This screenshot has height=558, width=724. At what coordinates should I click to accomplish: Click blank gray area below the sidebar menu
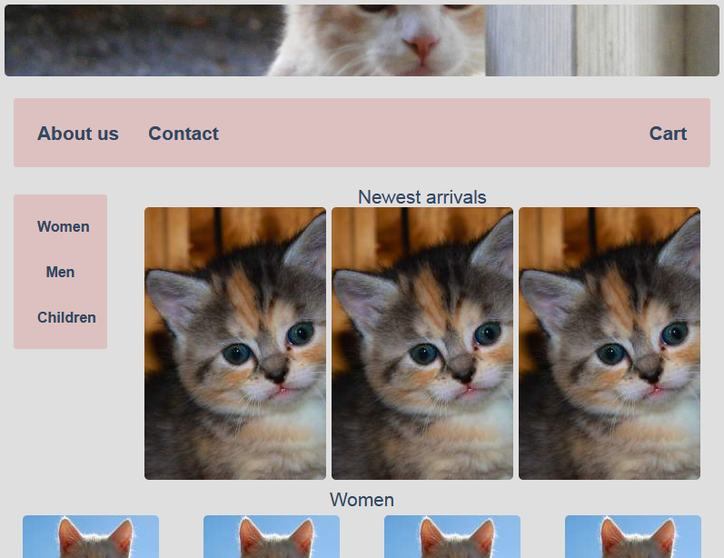60,418
